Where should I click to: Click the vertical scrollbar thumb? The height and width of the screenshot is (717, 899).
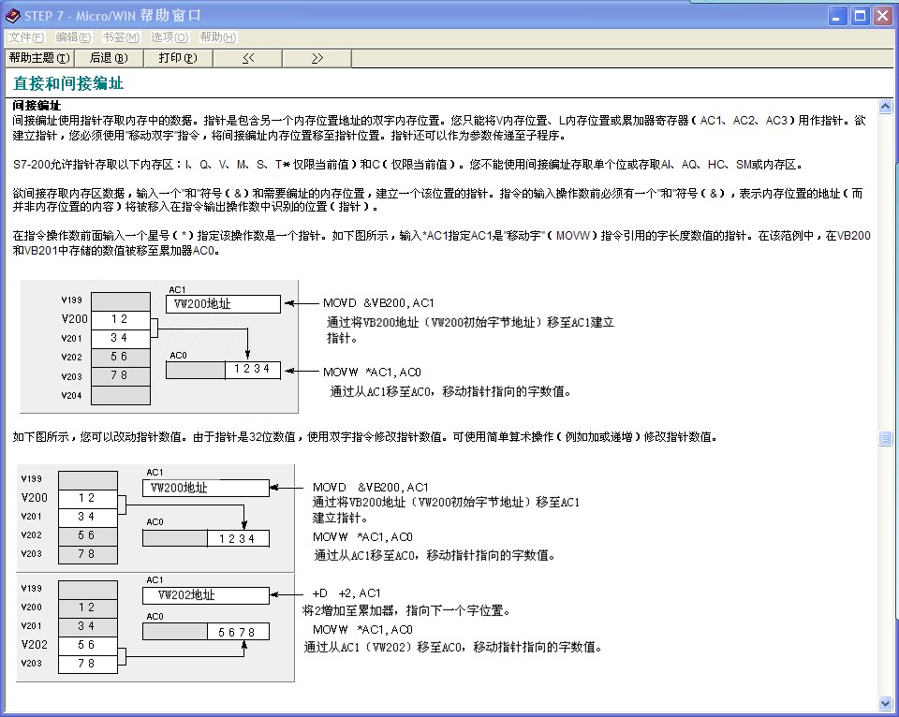pos(886,438)
